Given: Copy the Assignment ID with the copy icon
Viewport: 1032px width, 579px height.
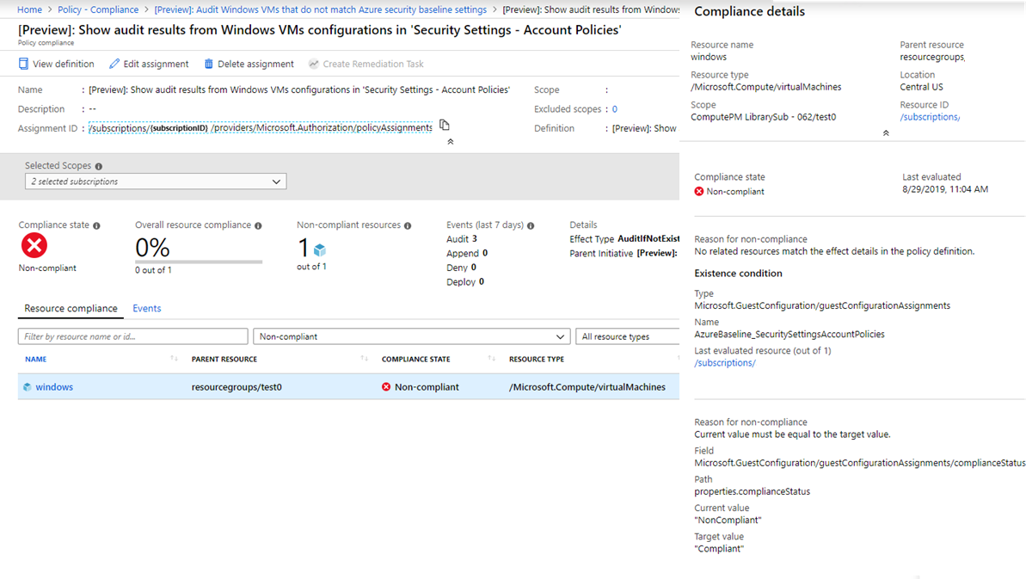Looking at the screenshot, I should [445, 126].
